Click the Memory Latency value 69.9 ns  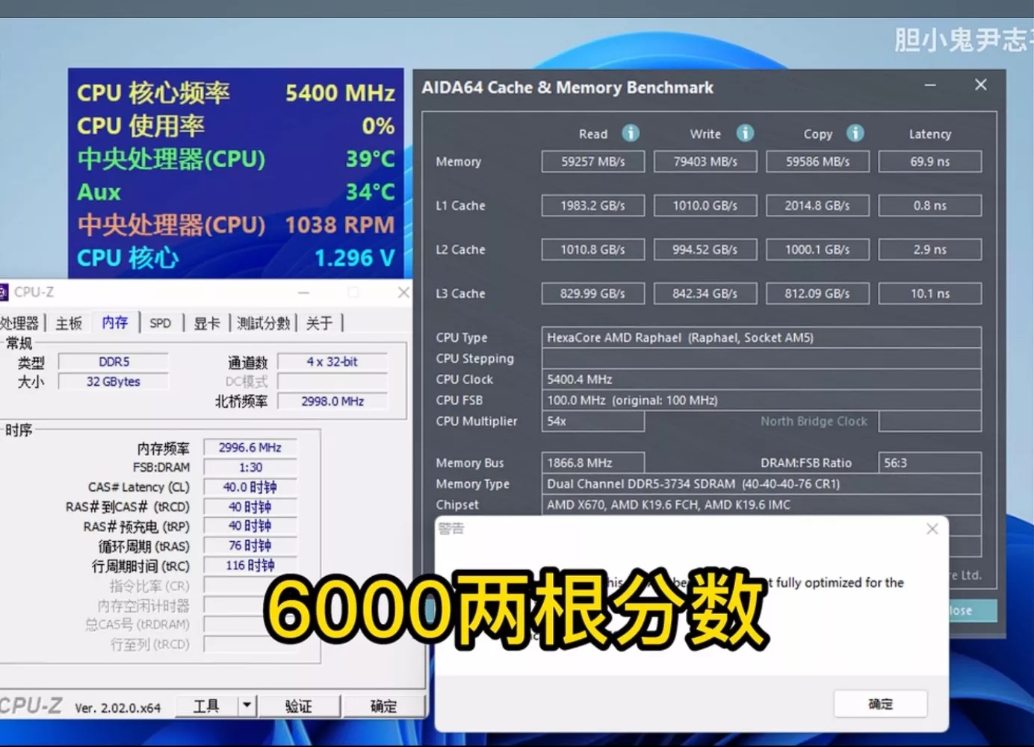930,162
